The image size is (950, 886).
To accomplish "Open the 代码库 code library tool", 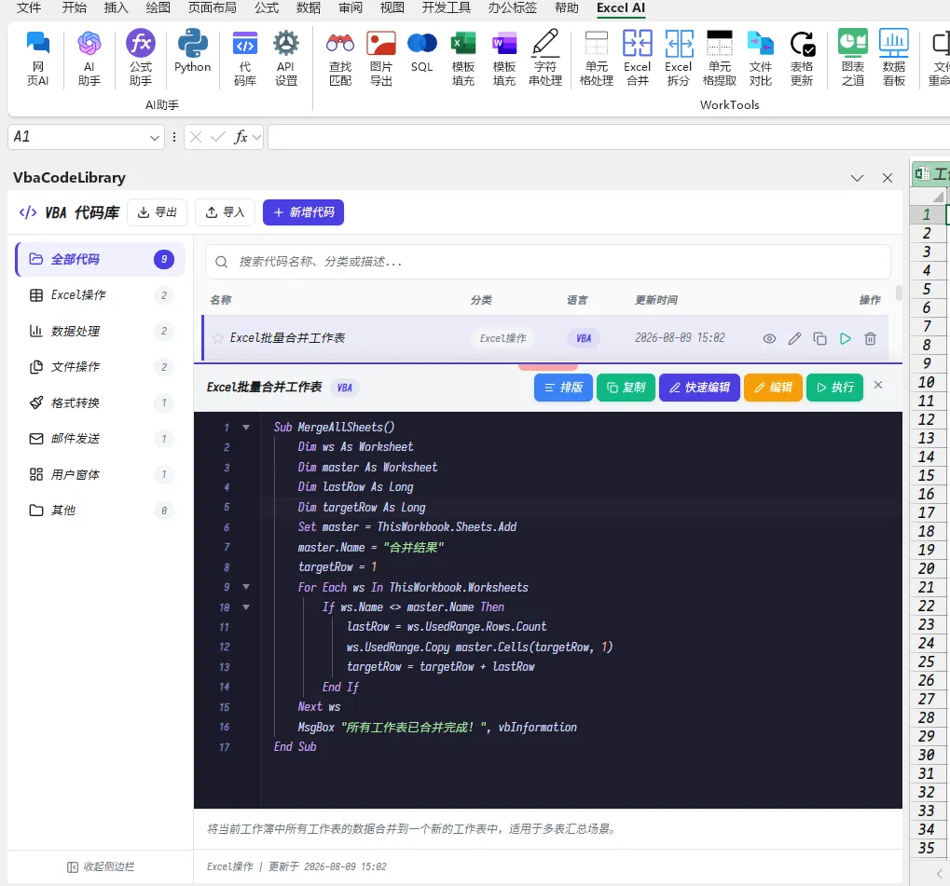I will tap(245, 58).
